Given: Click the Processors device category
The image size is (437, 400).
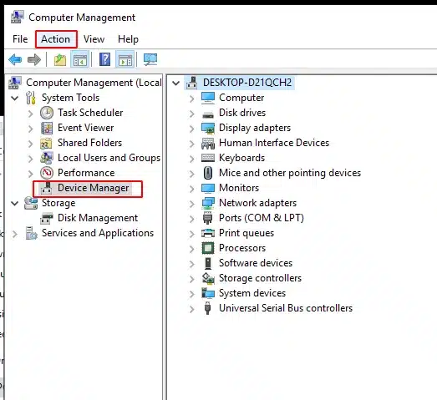Looking at the screenshot, I should click(x=242, y=248).
